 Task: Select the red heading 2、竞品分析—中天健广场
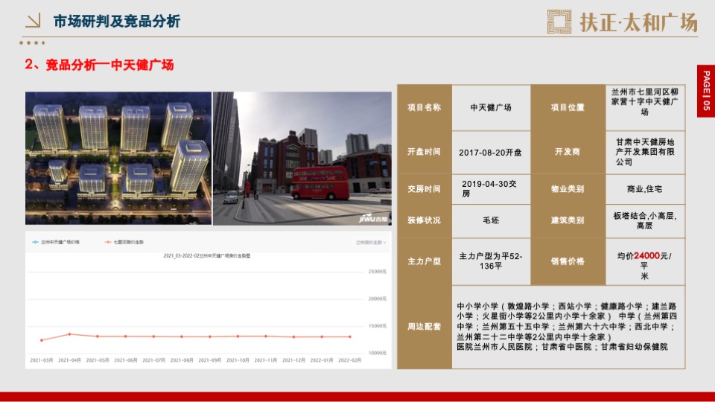point(99,65)
